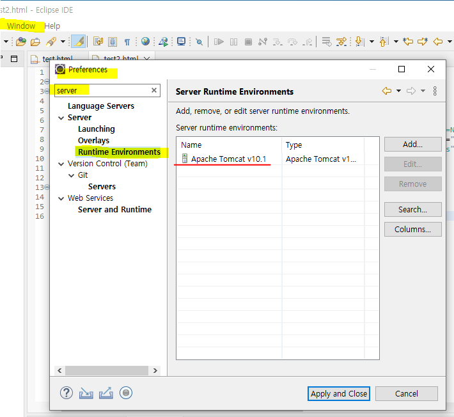
Task: Click the Open Console monitor icon
Action: click(181, 42)
